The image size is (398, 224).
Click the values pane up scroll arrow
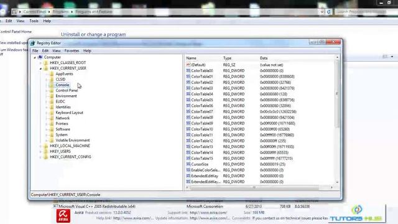337,58
